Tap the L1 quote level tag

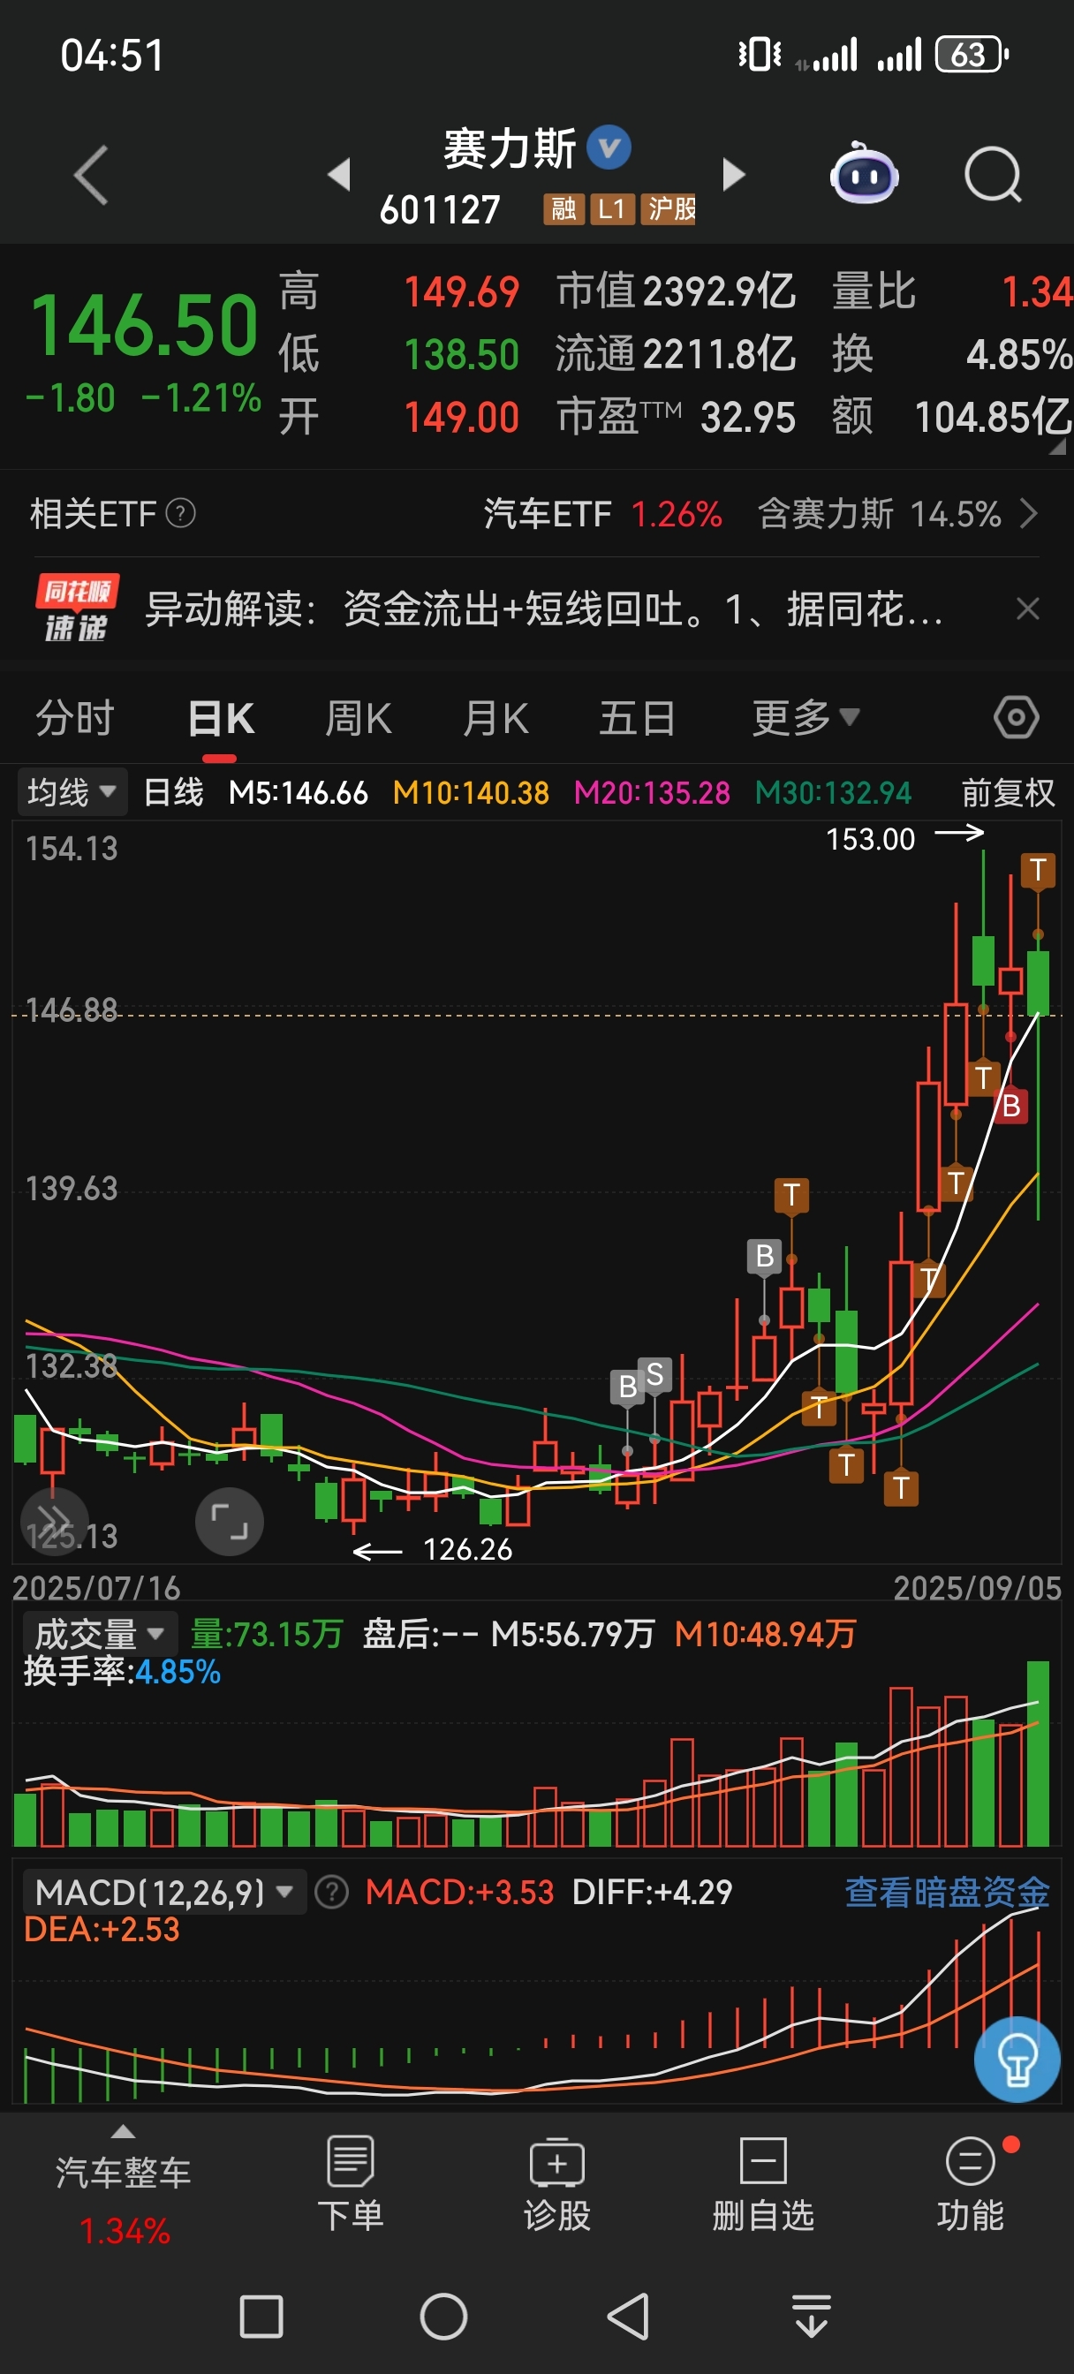(x=612, y=209)
